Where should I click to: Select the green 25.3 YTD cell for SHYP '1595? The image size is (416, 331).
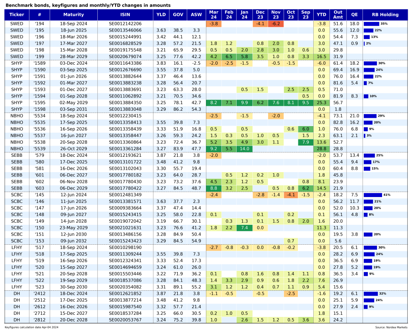[321, 103]
